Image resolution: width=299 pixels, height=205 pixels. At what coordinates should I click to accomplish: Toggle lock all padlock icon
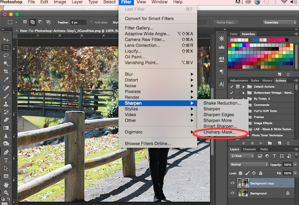click(x=260, y=173)
